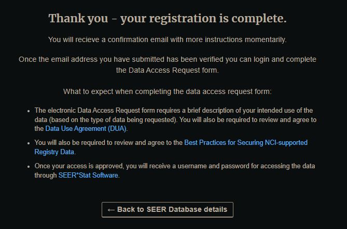Click the registration complete heading
Viewport: 347px width, 229px height.
pos(168,18)
